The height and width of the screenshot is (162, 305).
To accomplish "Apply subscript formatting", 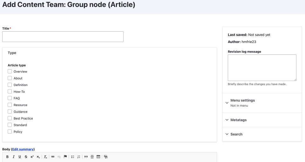I will pyautogui.click(x=38, y=157).
